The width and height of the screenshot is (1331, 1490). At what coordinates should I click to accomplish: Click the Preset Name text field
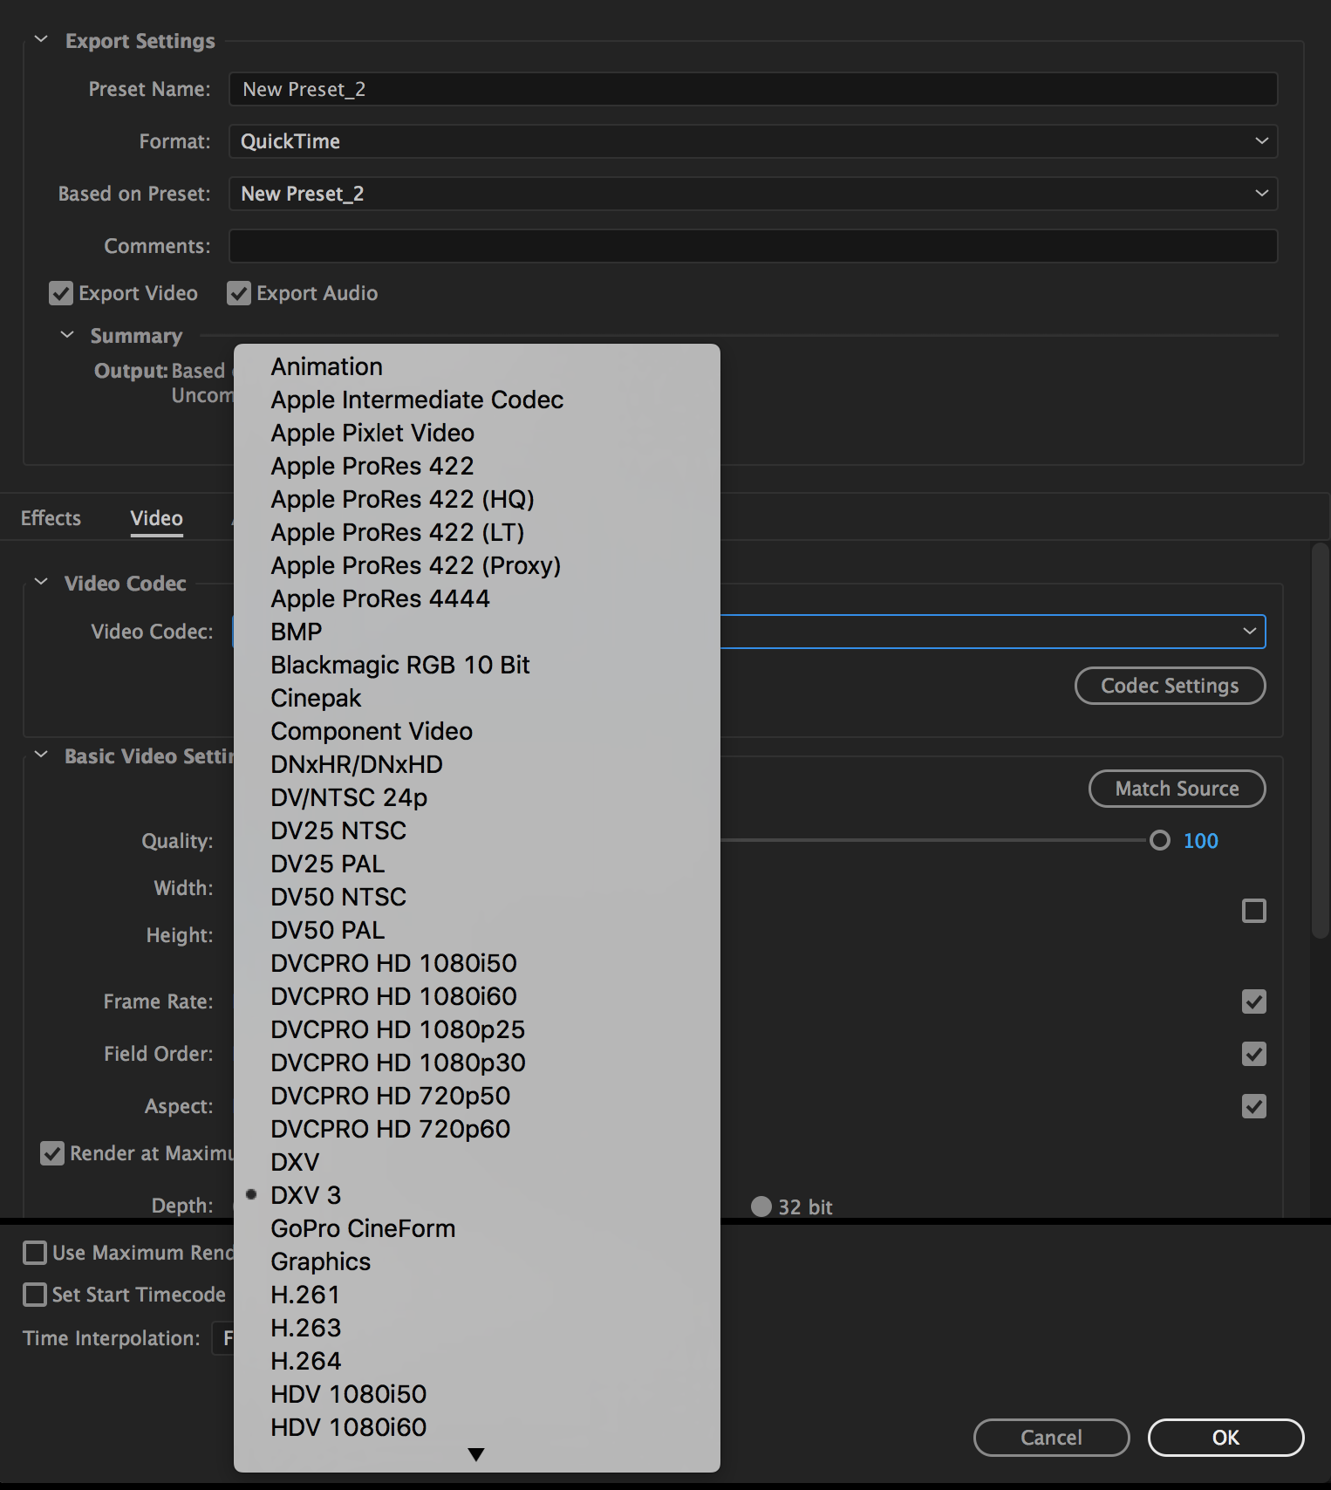[x=753, y=89]
